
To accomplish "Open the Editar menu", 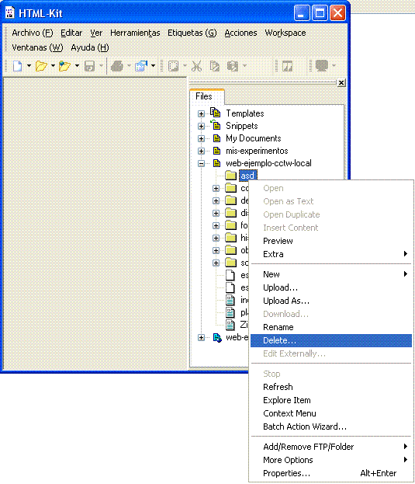I will tap(71, 33).
